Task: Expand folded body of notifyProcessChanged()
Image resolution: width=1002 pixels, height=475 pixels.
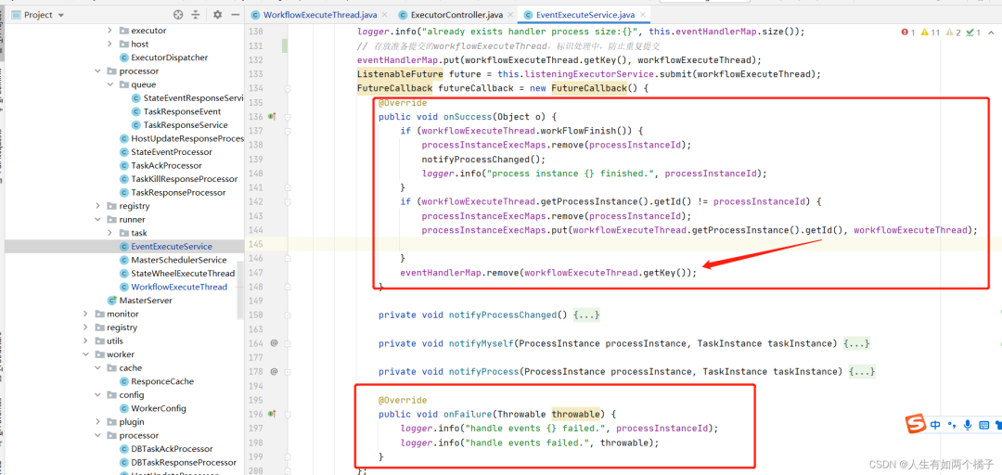Action: [586, 315]
